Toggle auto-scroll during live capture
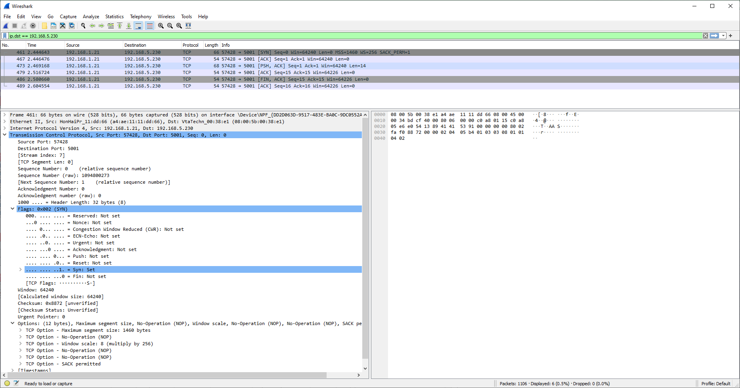740x388 pixels. [138, 26]
